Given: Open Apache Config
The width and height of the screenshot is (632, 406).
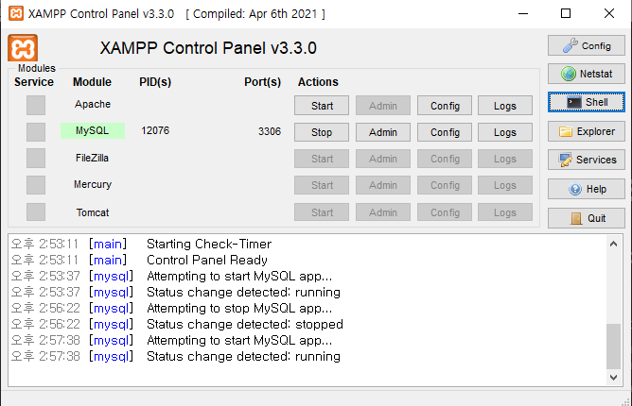Looking at the screenshot, I should [x=445, y=106].
